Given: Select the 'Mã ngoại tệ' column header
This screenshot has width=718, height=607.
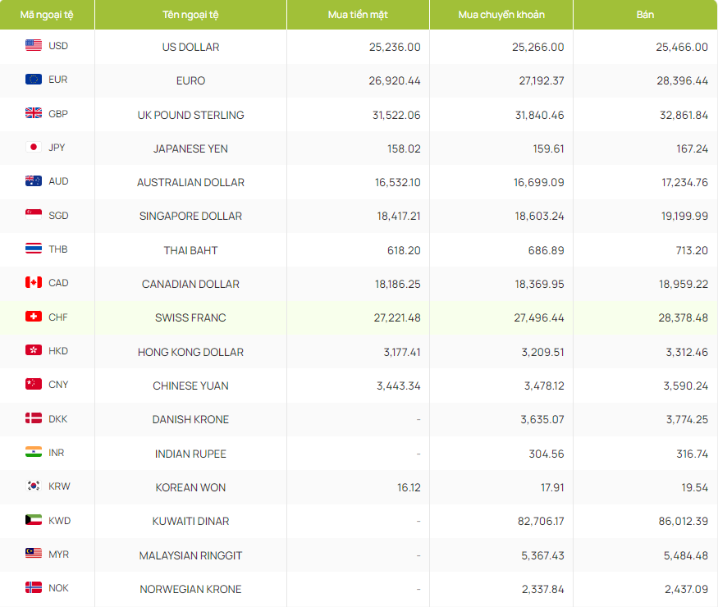Looking at the screenshot, I should 47,15.
